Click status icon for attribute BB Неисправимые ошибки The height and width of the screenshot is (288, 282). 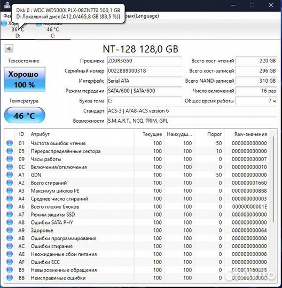tap(10, 278)
